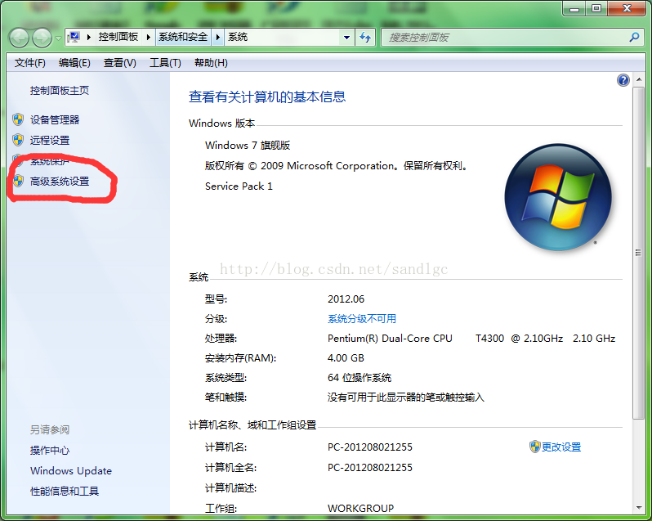Close the System window

(627, 9)
